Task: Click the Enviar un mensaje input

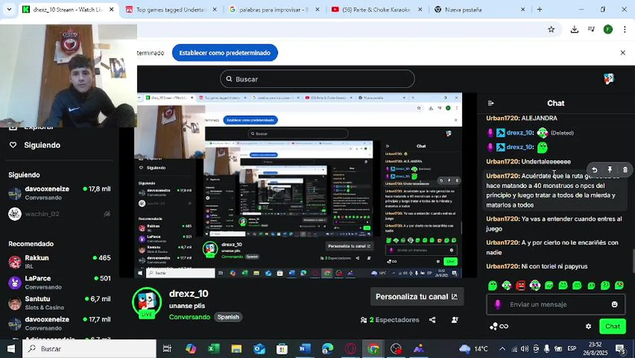Action: (556, 304)
